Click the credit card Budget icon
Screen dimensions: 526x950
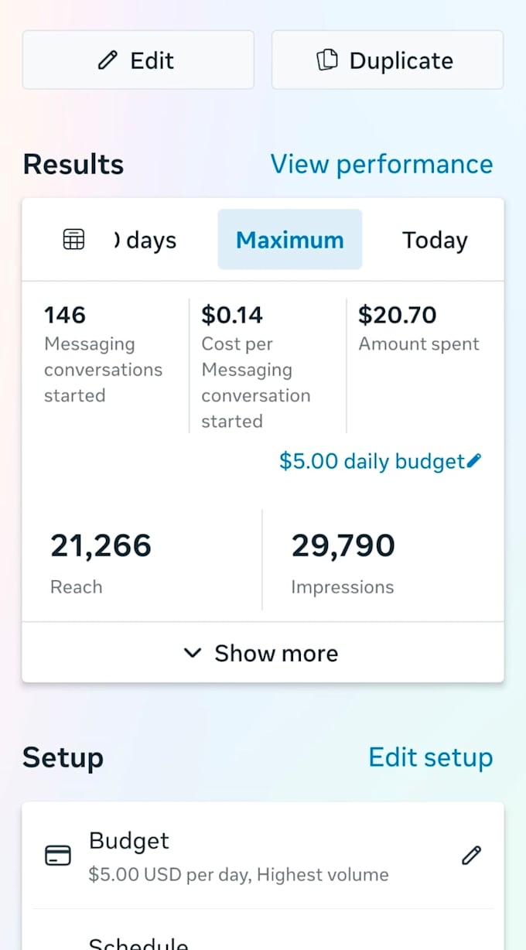(x=58, y=855)
